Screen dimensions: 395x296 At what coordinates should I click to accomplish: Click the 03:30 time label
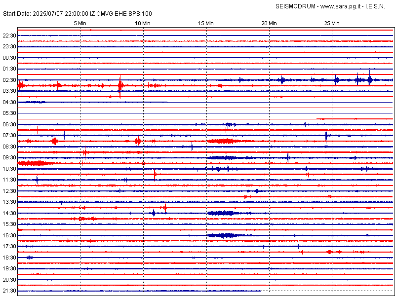[9, 91]
